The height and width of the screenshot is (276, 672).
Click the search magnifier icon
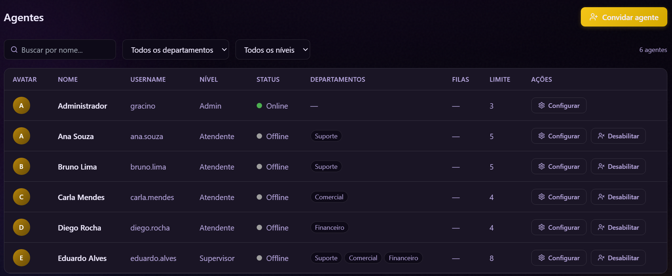(x=14, y=50)
